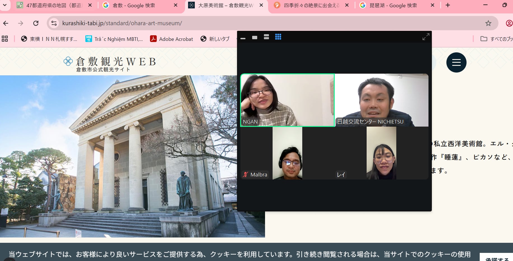
Task: Open the site's hamburger menu
Action: (x=456, y=62)
